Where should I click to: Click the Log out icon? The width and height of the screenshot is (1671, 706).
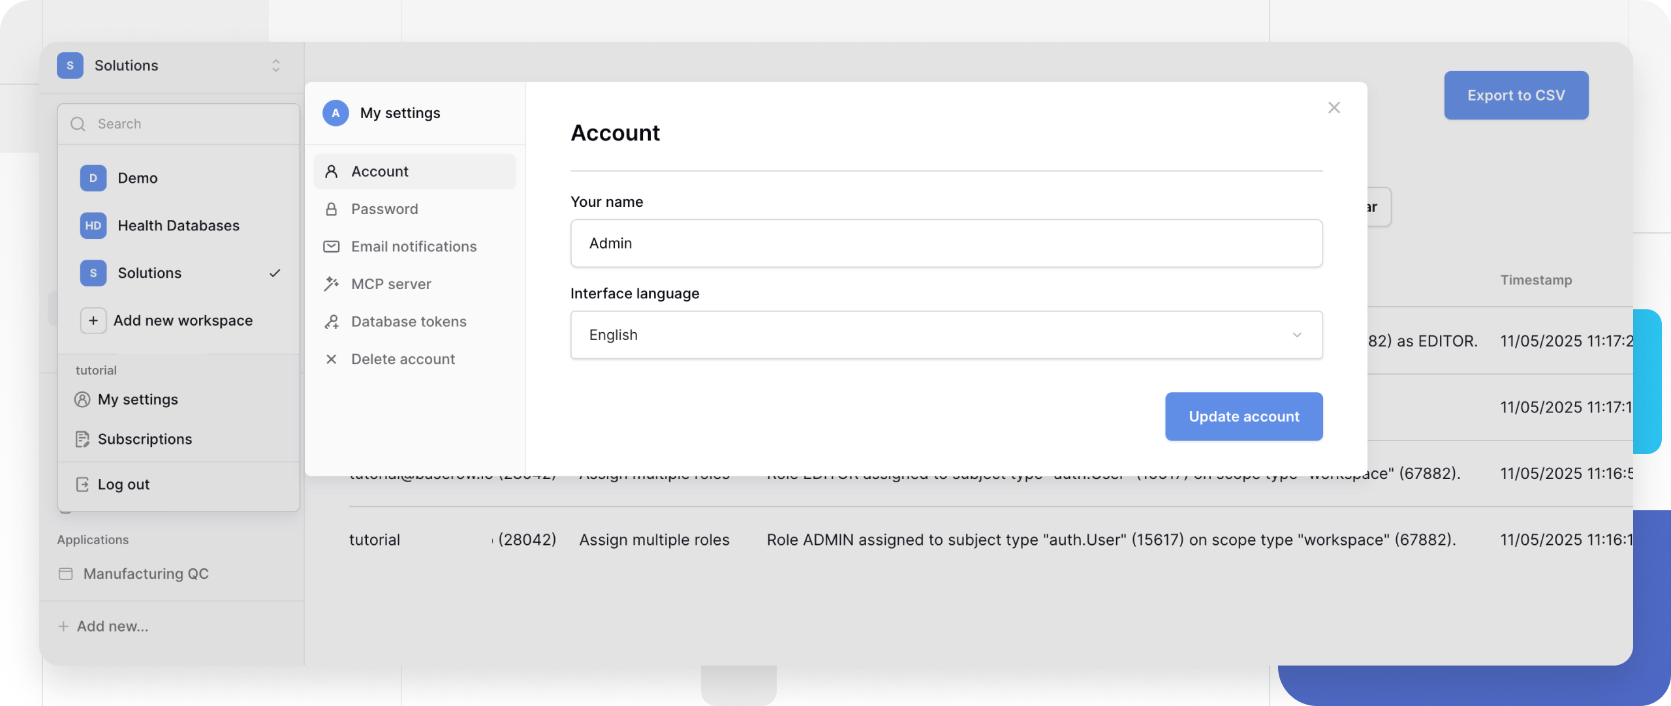coord(82,484)
